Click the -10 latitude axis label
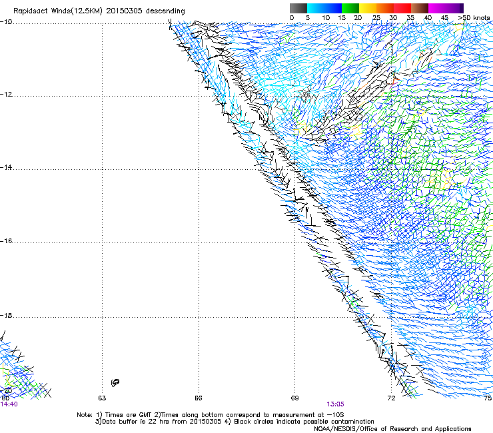This screenshot has width=493, height=433. click(6, 22)
